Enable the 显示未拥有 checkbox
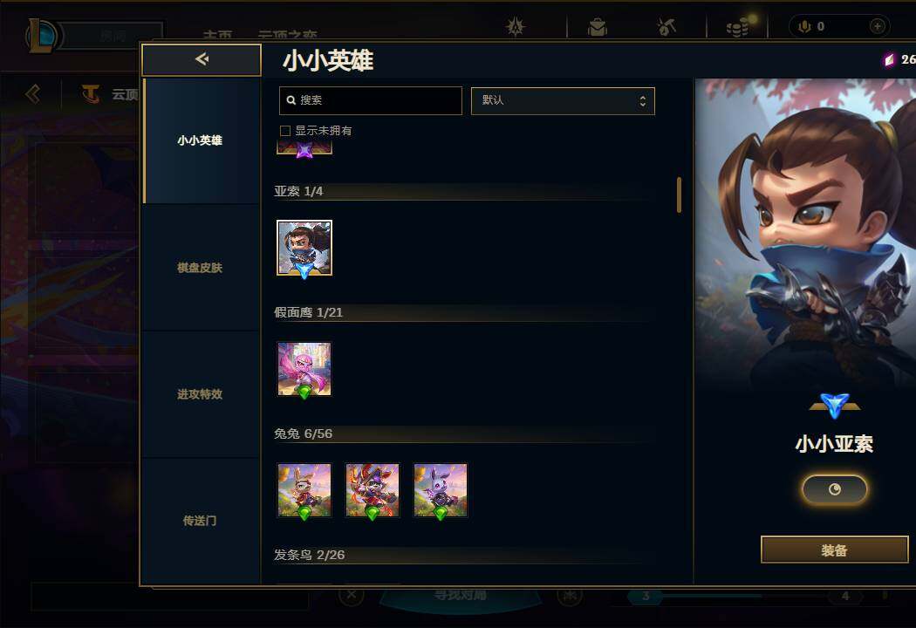916x628 pixels. [x=285, y=131]
